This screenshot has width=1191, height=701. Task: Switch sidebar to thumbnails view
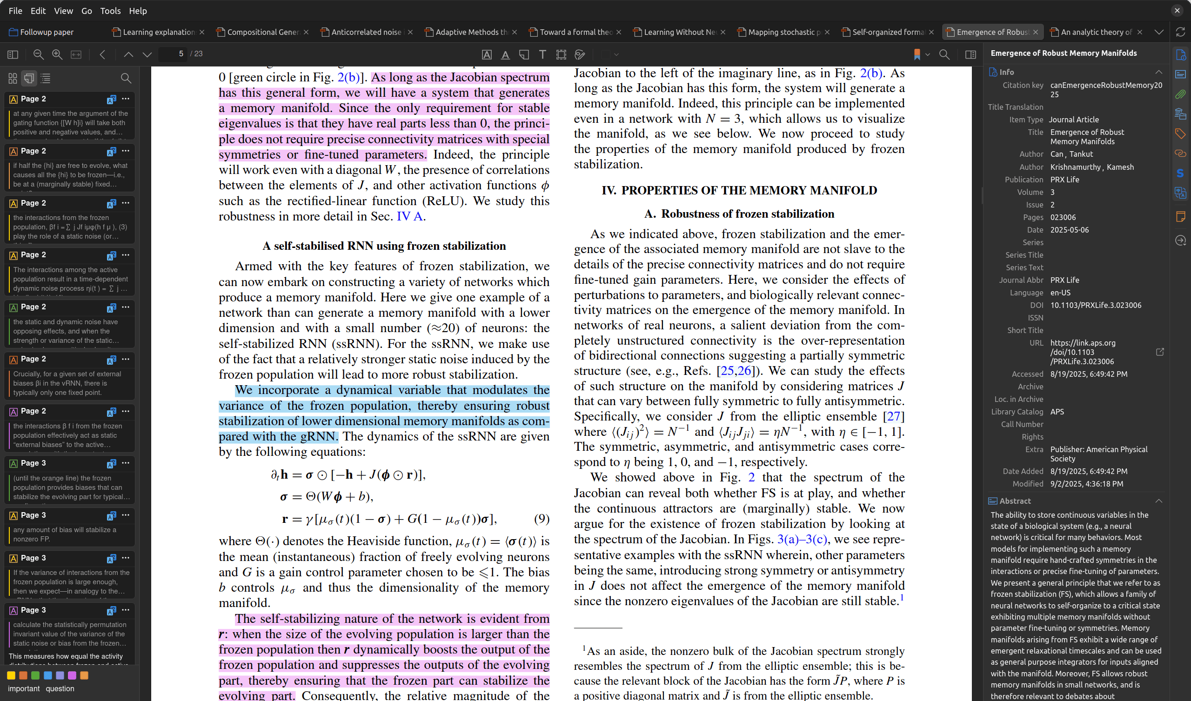(13, 78)
